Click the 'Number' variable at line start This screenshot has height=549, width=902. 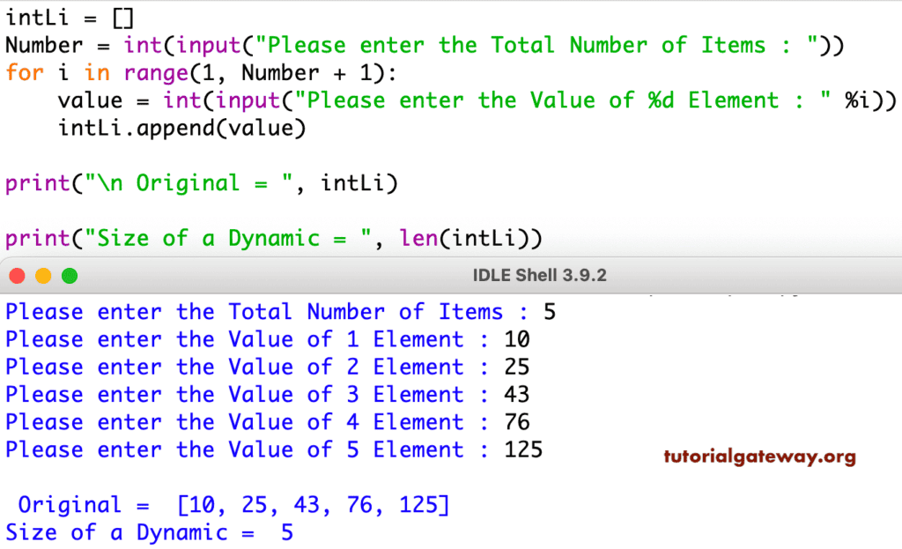(x=44, y=46)
